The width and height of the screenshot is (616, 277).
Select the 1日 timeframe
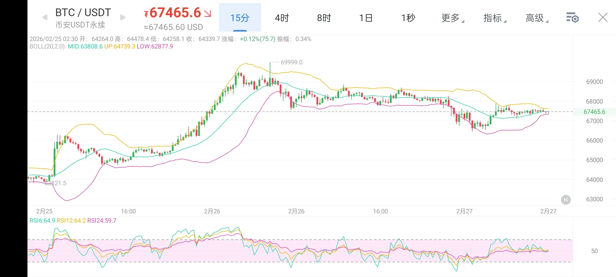[x=366, y=18]
